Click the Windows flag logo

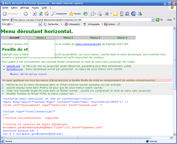click(172, 8)
